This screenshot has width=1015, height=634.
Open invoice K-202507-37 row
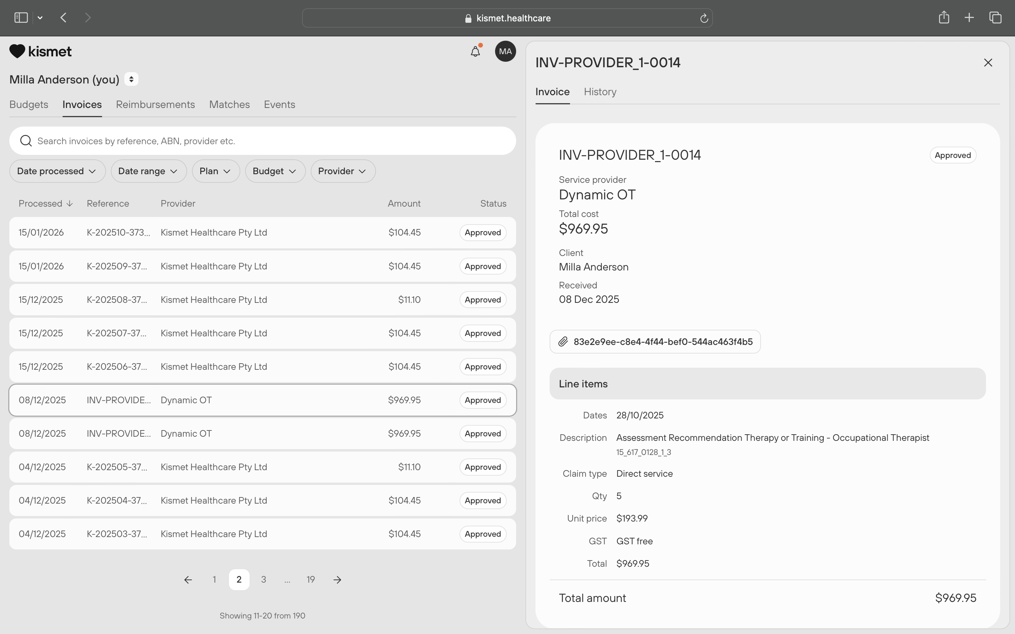pos(263,333)
